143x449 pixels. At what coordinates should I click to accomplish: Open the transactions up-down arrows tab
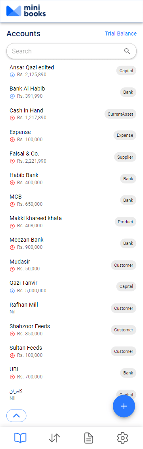click(54, 438)
